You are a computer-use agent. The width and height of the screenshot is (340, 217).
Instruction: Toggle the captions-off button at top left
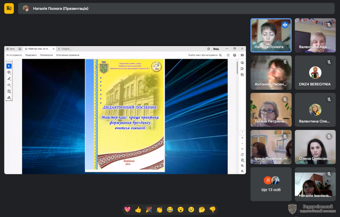[x=9, y=8]
